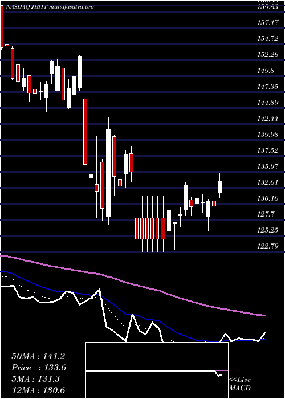
Task: Click the last white candlestick near 132.61
Action: pyautogui.click(x=219, y=187)
